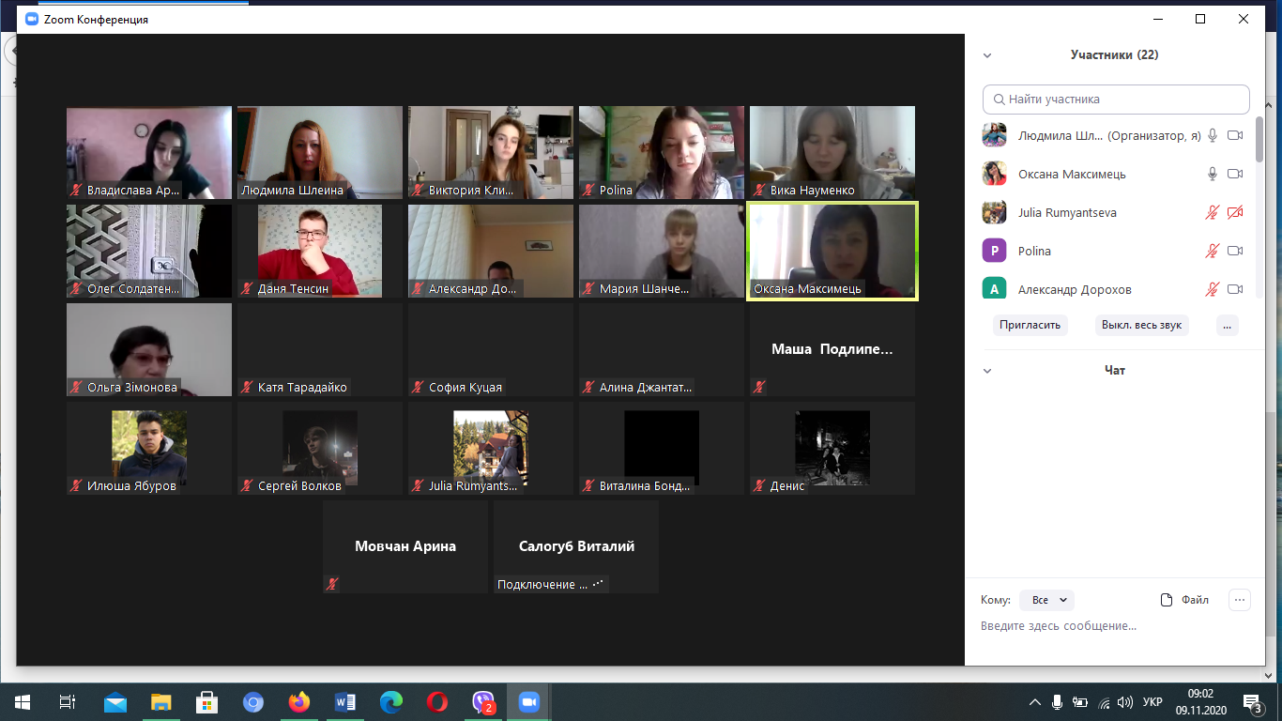This screenshot has height=721, width=1282.
Task: Unmute Polina via the participants list microphone icon
Action: click(1213, 252)
